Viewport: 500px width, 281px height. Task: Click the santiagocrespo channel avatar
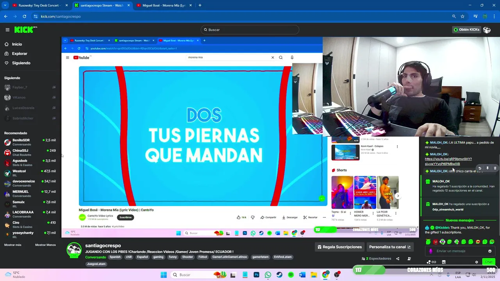click(74, 250)
